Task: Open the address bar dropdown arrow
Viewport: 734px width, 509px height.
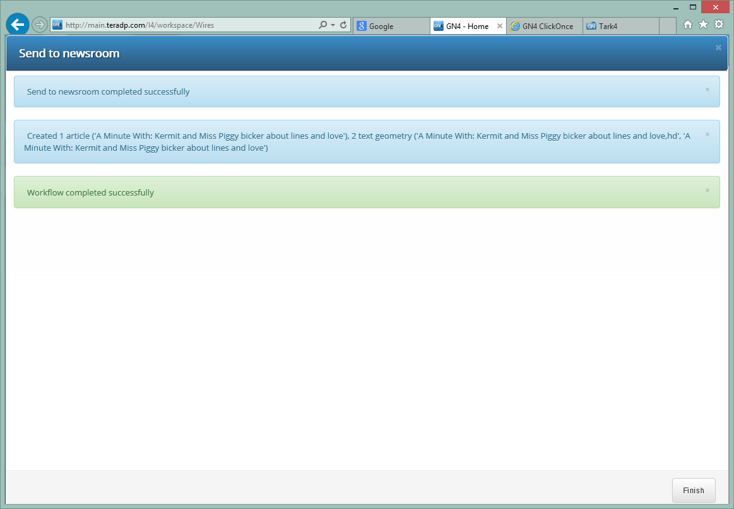Action: [x=333, y=25]
